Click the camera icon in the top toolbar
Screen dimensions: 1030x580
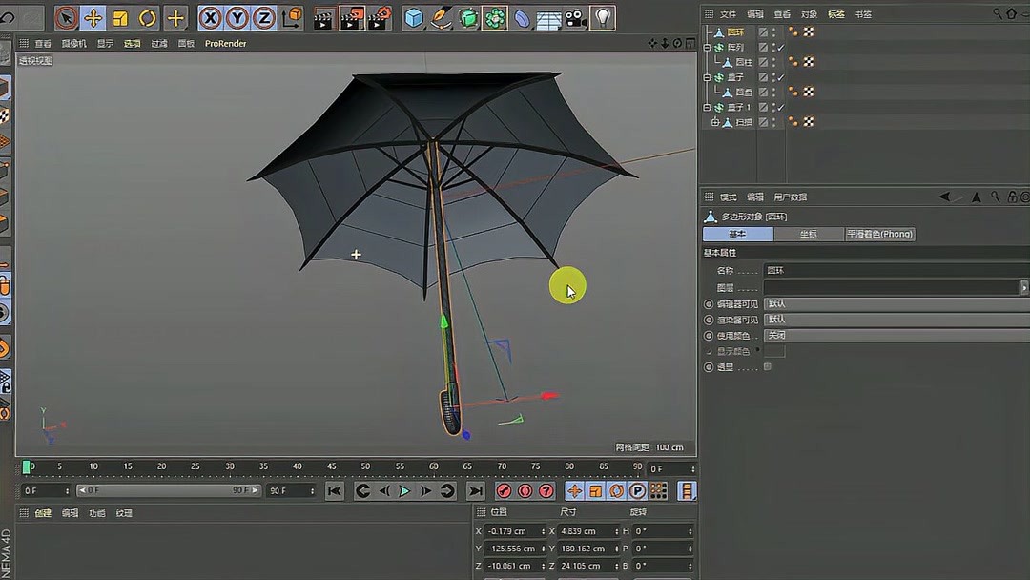(574, 15)
